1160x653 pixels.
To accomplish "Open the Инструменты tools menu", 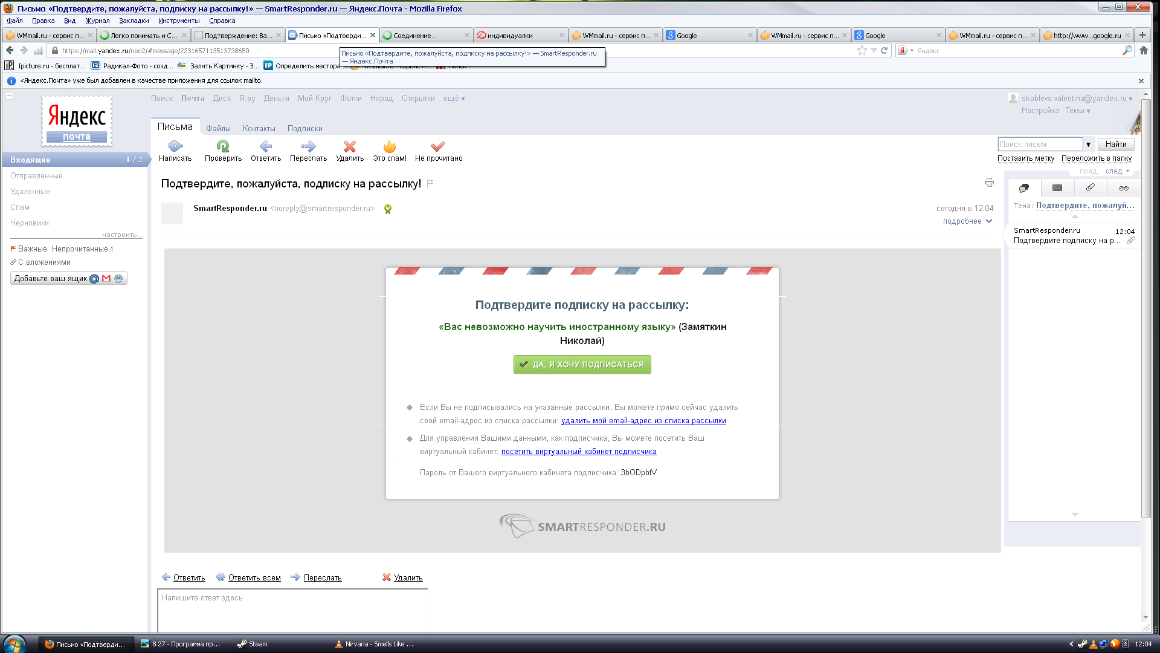I will 179,21.
